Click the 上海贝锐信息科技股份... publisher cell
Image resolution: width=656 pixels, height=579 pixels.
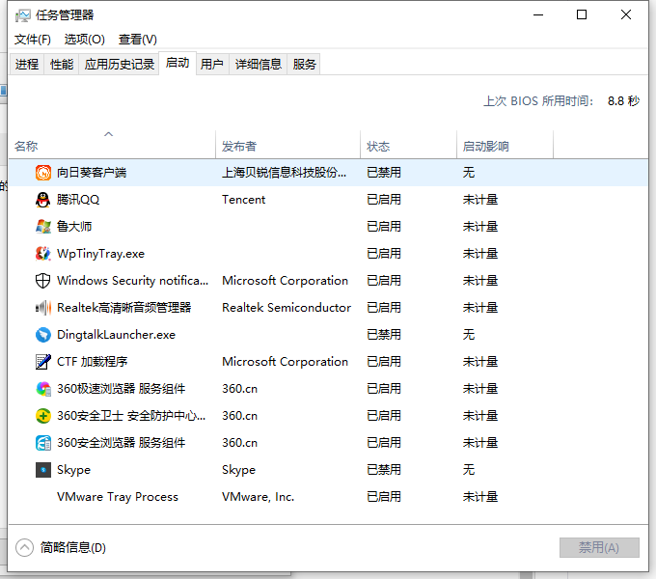[284, 173]
